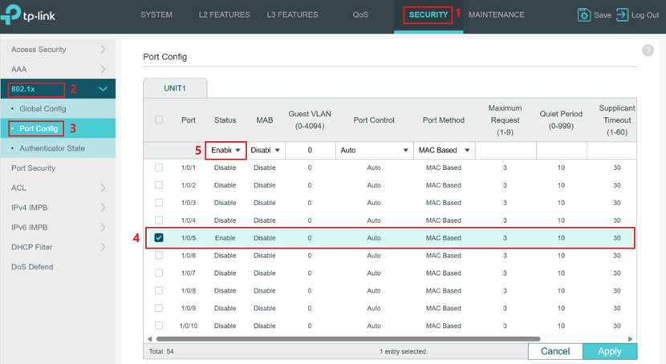Open the MAINTENANCE tab
The width and height of the screenshot is (666, 364).
pos(496,15)
